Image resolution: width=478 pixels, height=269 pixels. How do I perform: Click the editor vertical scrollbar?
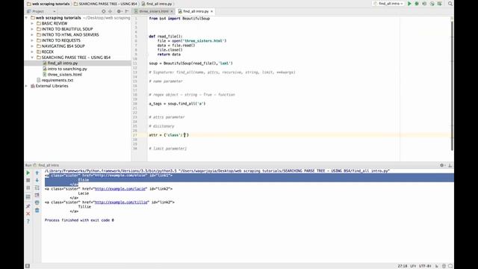[x=452, y=85]
